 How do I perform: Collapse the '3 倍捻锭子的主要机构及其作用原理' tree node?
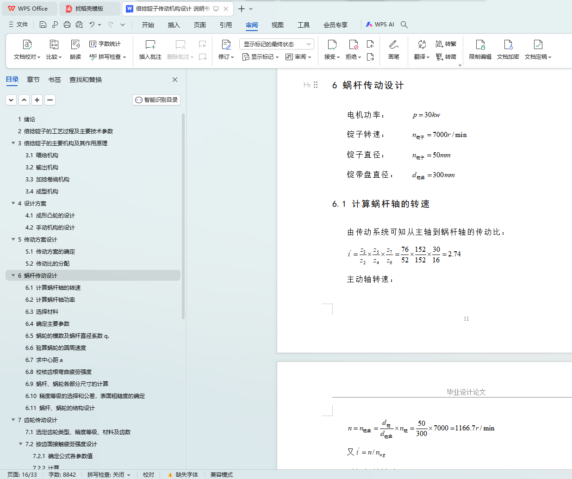click(13, 143)
